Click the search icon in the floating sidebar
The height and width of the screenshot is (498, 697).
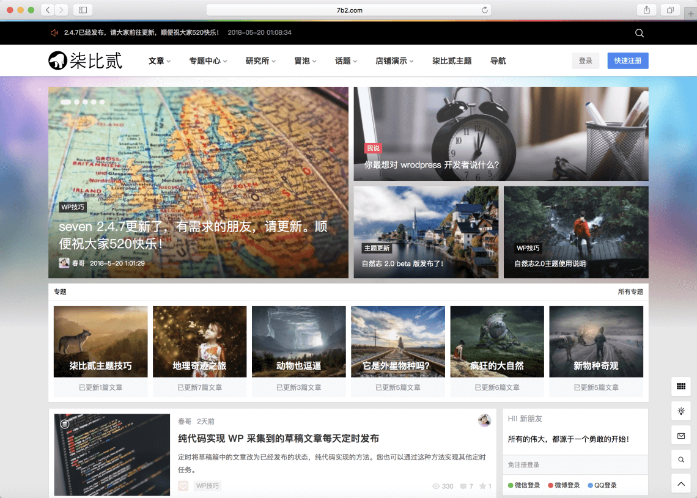pyautogui.click(x=680, y=460)
